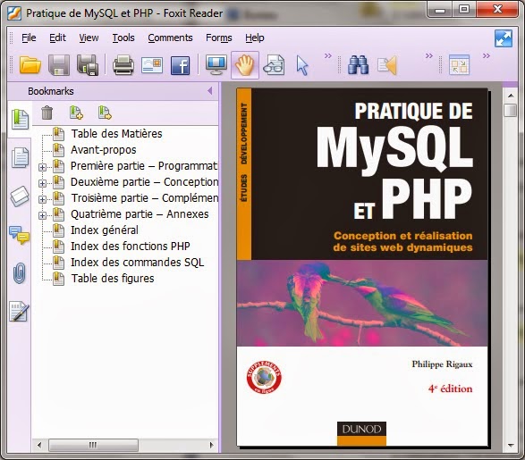
Task: Open the Comments panel sidebar icon
Action: 19,235
